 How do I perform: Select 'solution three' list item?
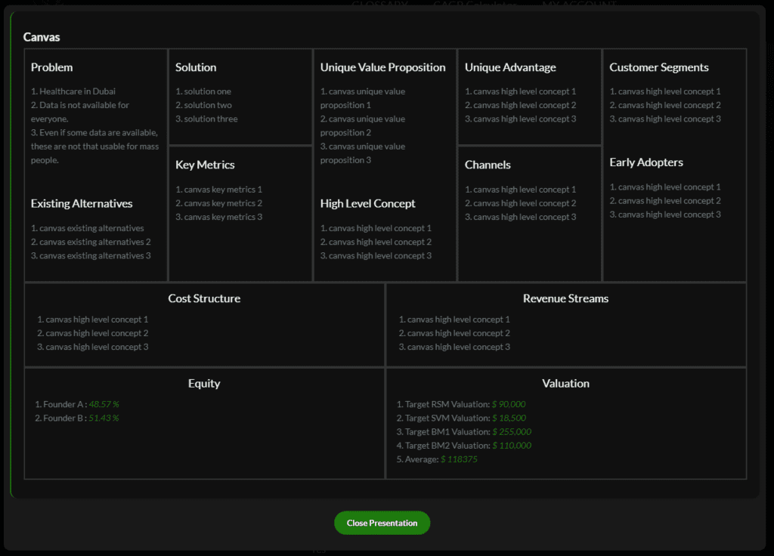tap(206, 119)
